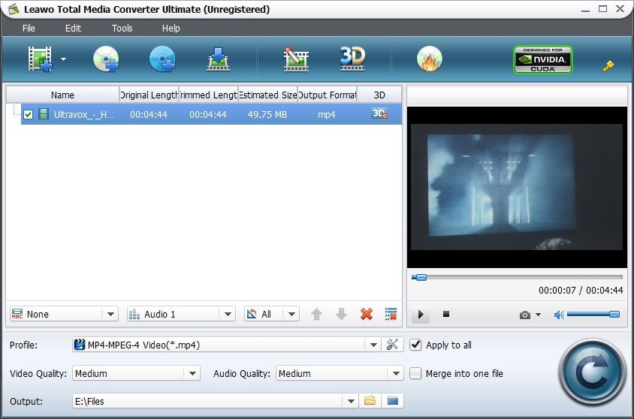Screen dimensions: 634x419
Task: Click the golden key register icon
Action: coord(608,66)
